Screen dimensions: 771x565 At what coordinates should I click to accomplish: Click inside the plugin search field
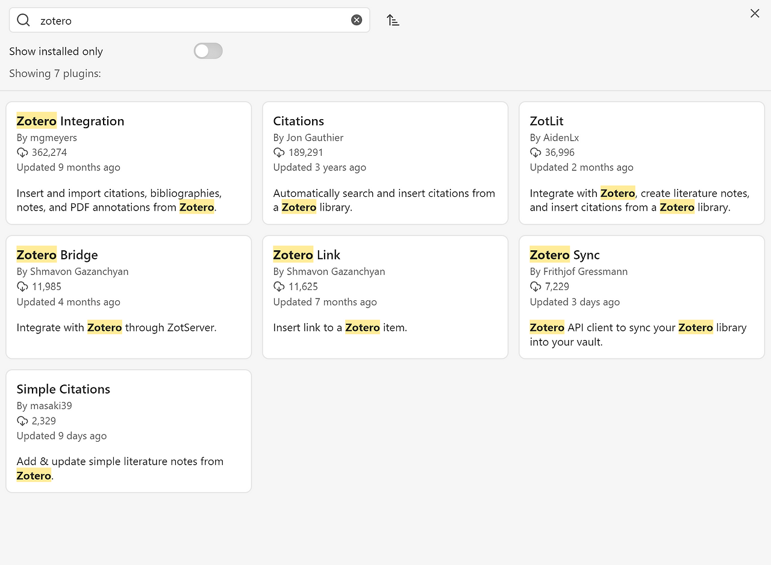click(193, 20)
